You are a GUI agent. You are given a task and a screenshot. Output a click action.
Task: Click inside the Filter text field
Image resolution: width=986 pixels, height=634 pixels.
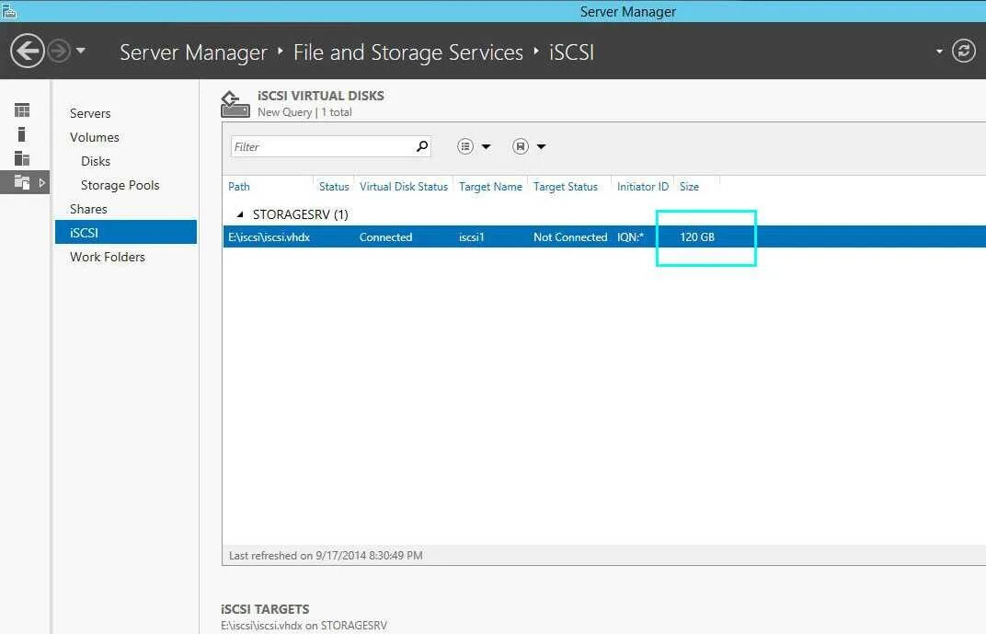(x=317, y=146)
